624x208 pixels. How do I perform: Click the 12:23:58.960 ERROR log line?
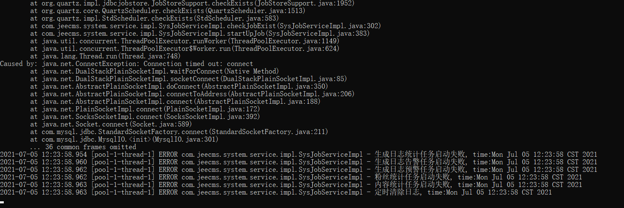coord(298,162)
